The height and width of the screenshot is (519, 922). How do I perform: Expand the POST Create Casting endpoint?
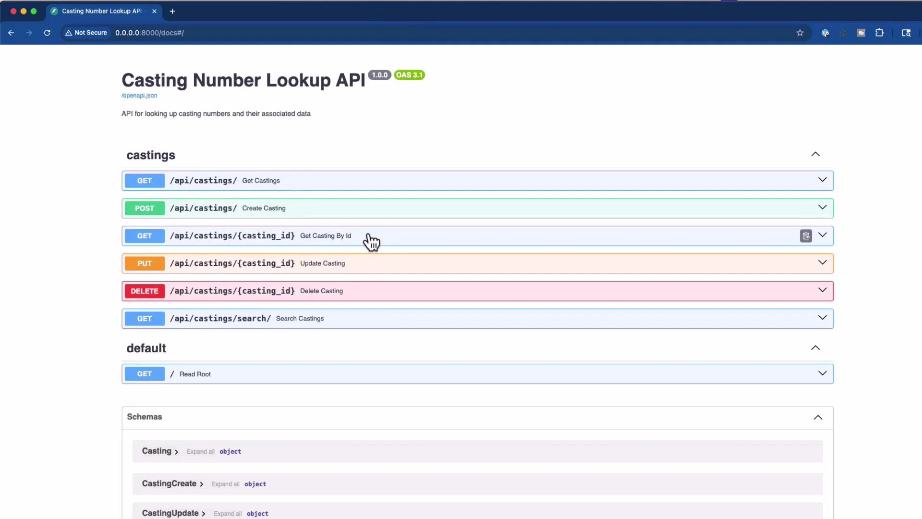coord(822,208)
